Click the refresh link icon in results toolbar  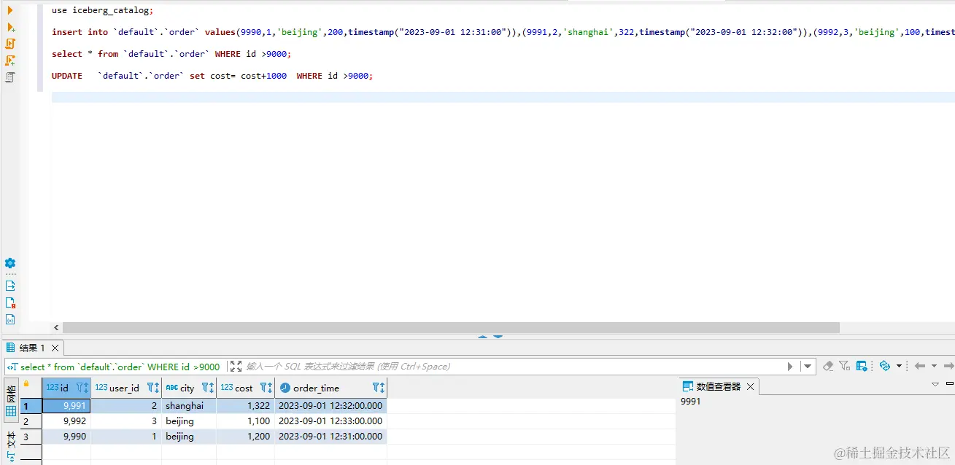click(885, 366)
